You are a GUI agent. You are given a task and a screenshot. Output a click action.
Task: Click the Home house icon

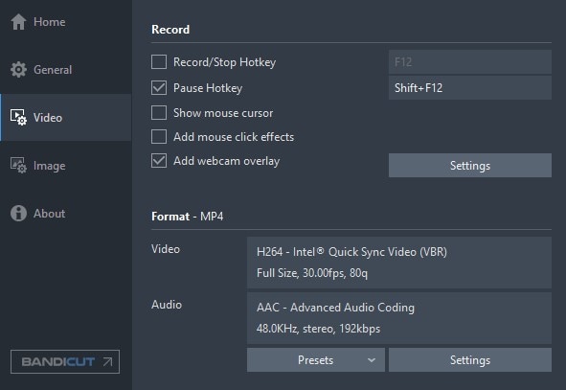pos(18,22)
